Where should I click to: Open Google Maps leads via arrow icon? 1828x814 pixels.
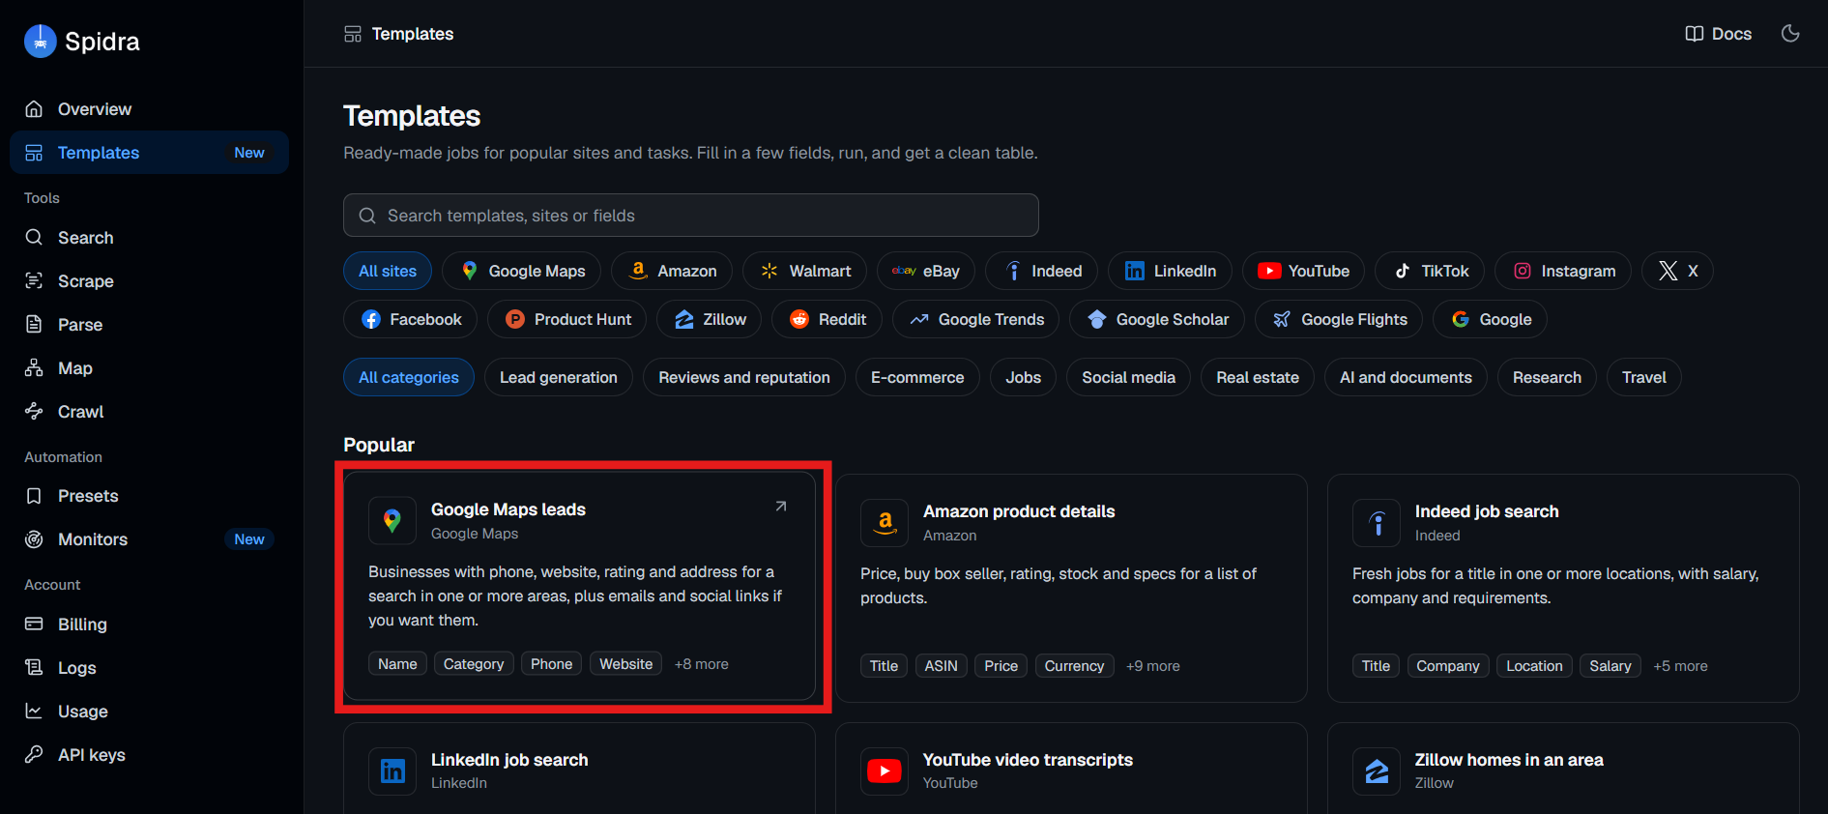pyautogui.click(x=781, y=507)
